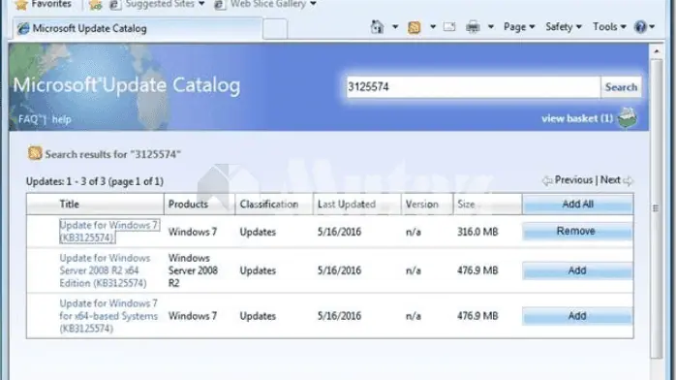The image size is (676, 380).
Task: Open the Tools menu
Action: 609,27
